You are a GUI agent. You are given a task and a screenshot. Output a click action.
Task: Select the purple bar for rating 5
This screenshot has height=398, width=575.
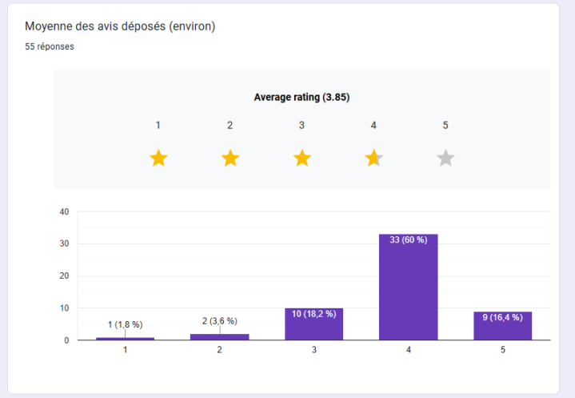click(x=502, y=327)
